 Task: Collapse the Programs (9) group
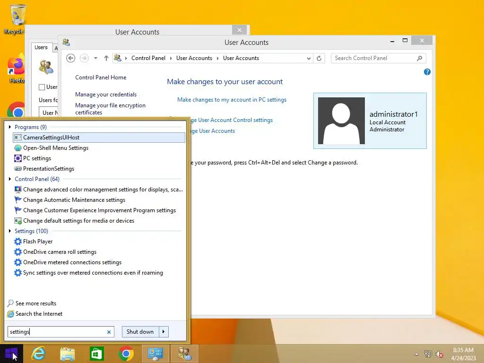[10, 127]
